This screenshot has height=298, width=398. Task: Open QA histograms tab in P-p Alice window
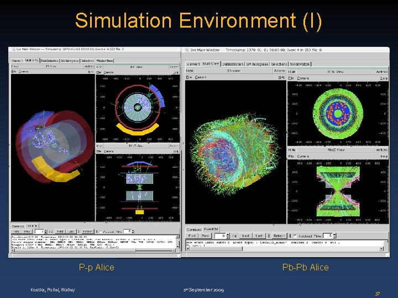pyautogui.click(x=70, y=61)
